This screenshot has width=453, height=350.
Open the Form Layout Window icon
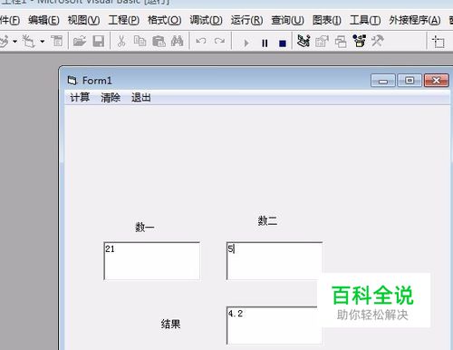(341, 41)
